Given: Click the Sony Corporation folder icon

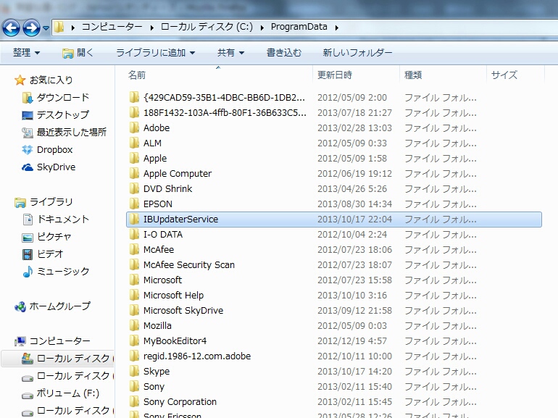Looking at the screenshot, I should tap(134, 401).
